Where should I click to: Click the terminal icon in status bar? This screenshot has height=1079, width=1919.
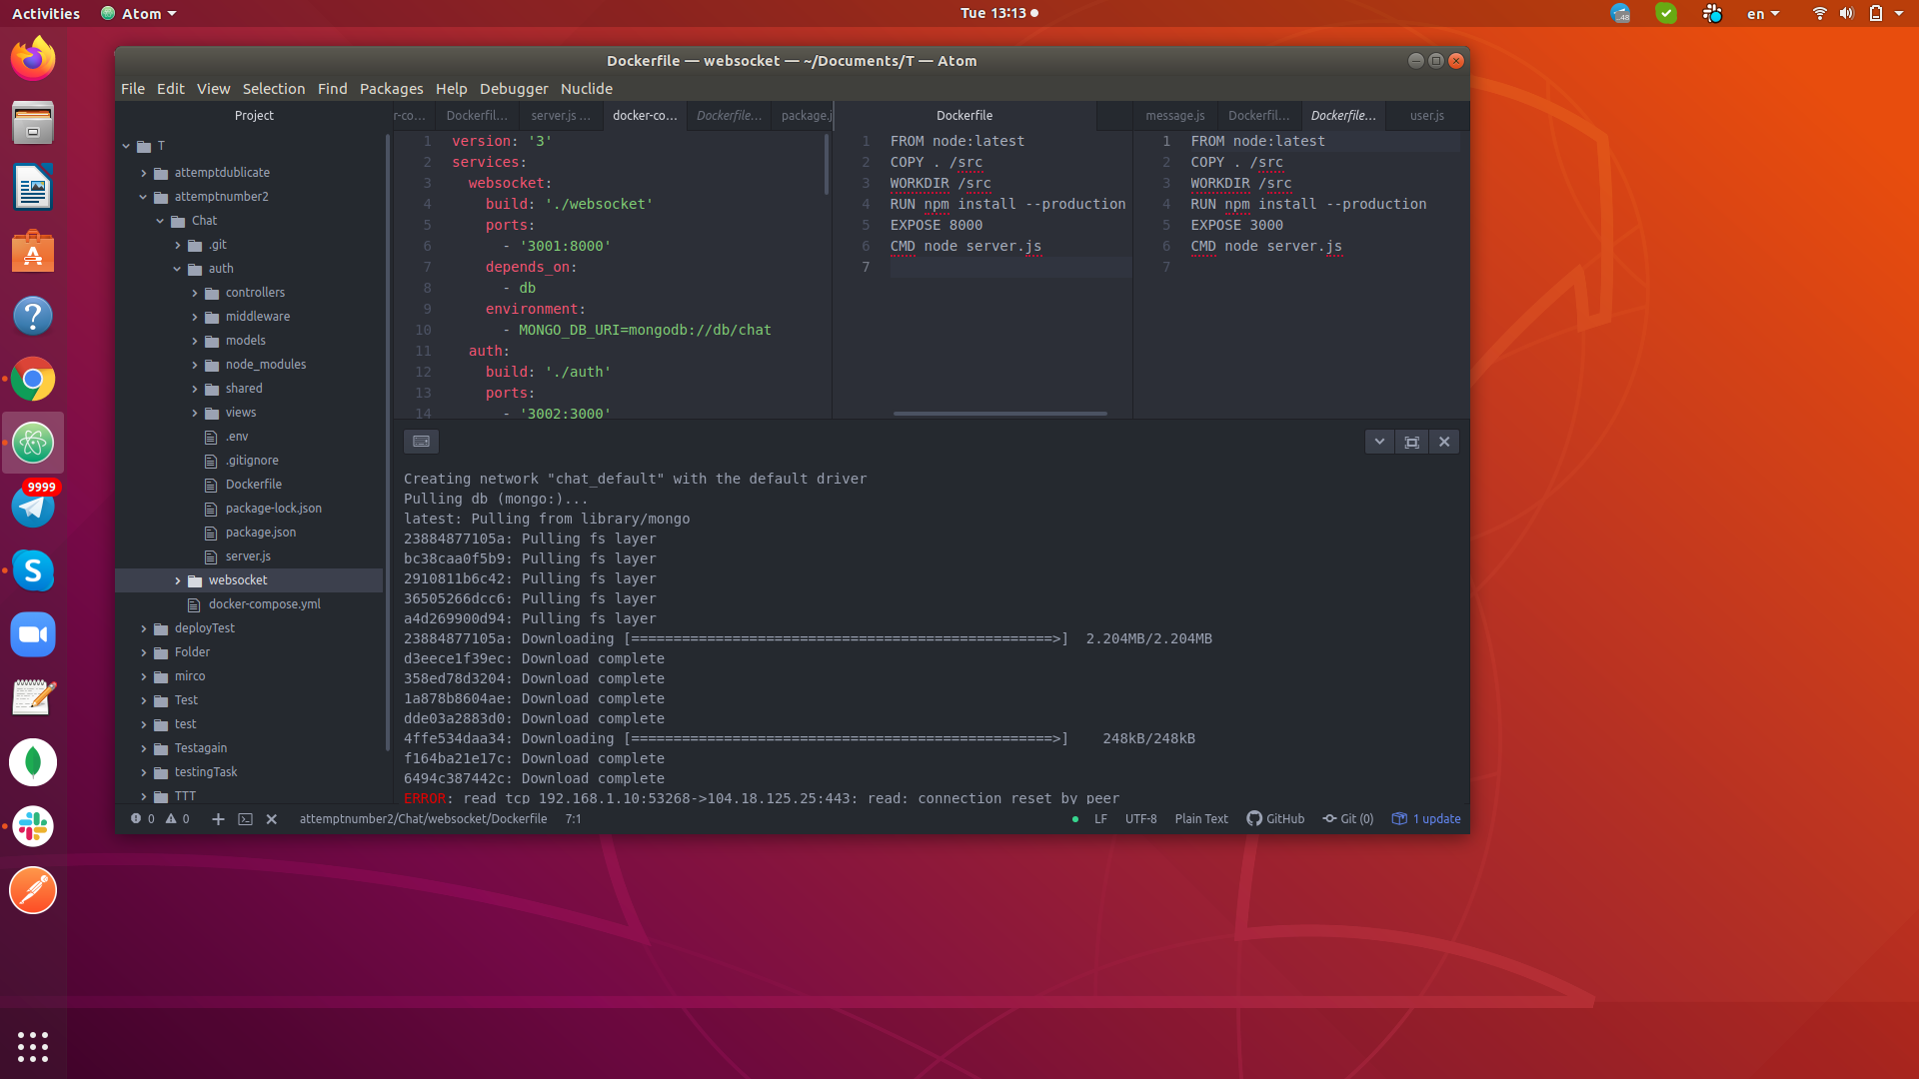245,819
